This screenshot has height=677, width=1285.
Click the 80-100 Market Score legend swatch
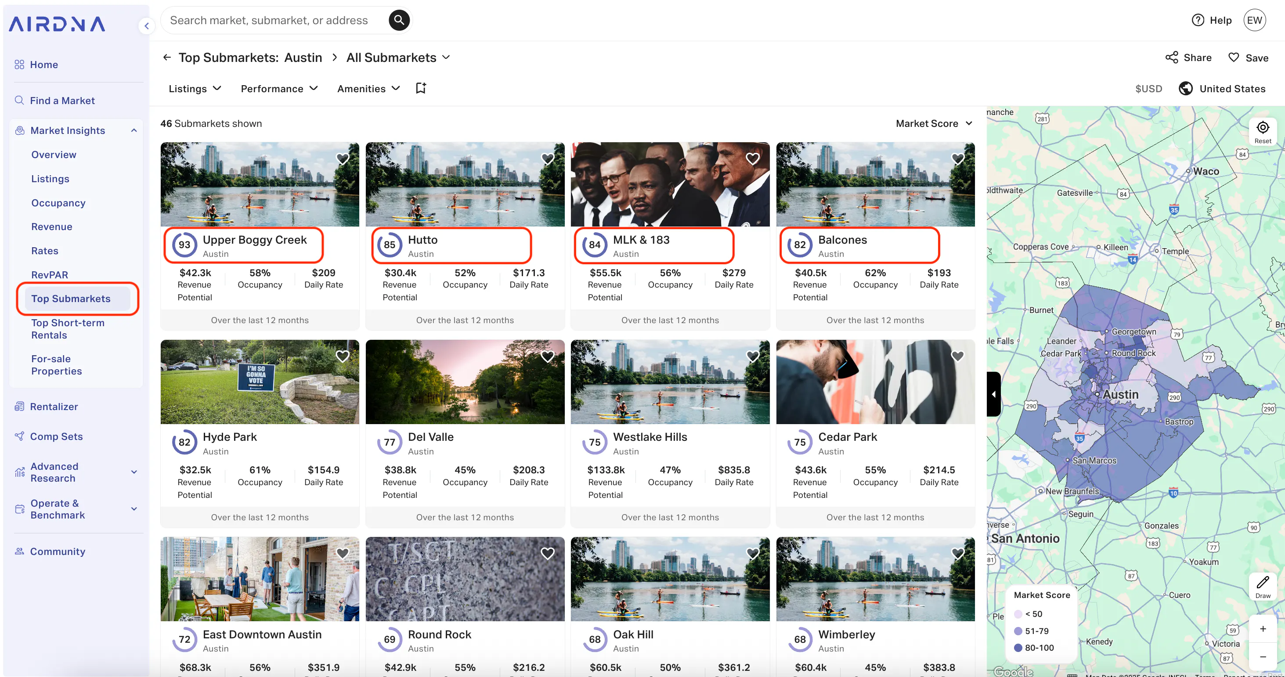(x=1018, y=648)
